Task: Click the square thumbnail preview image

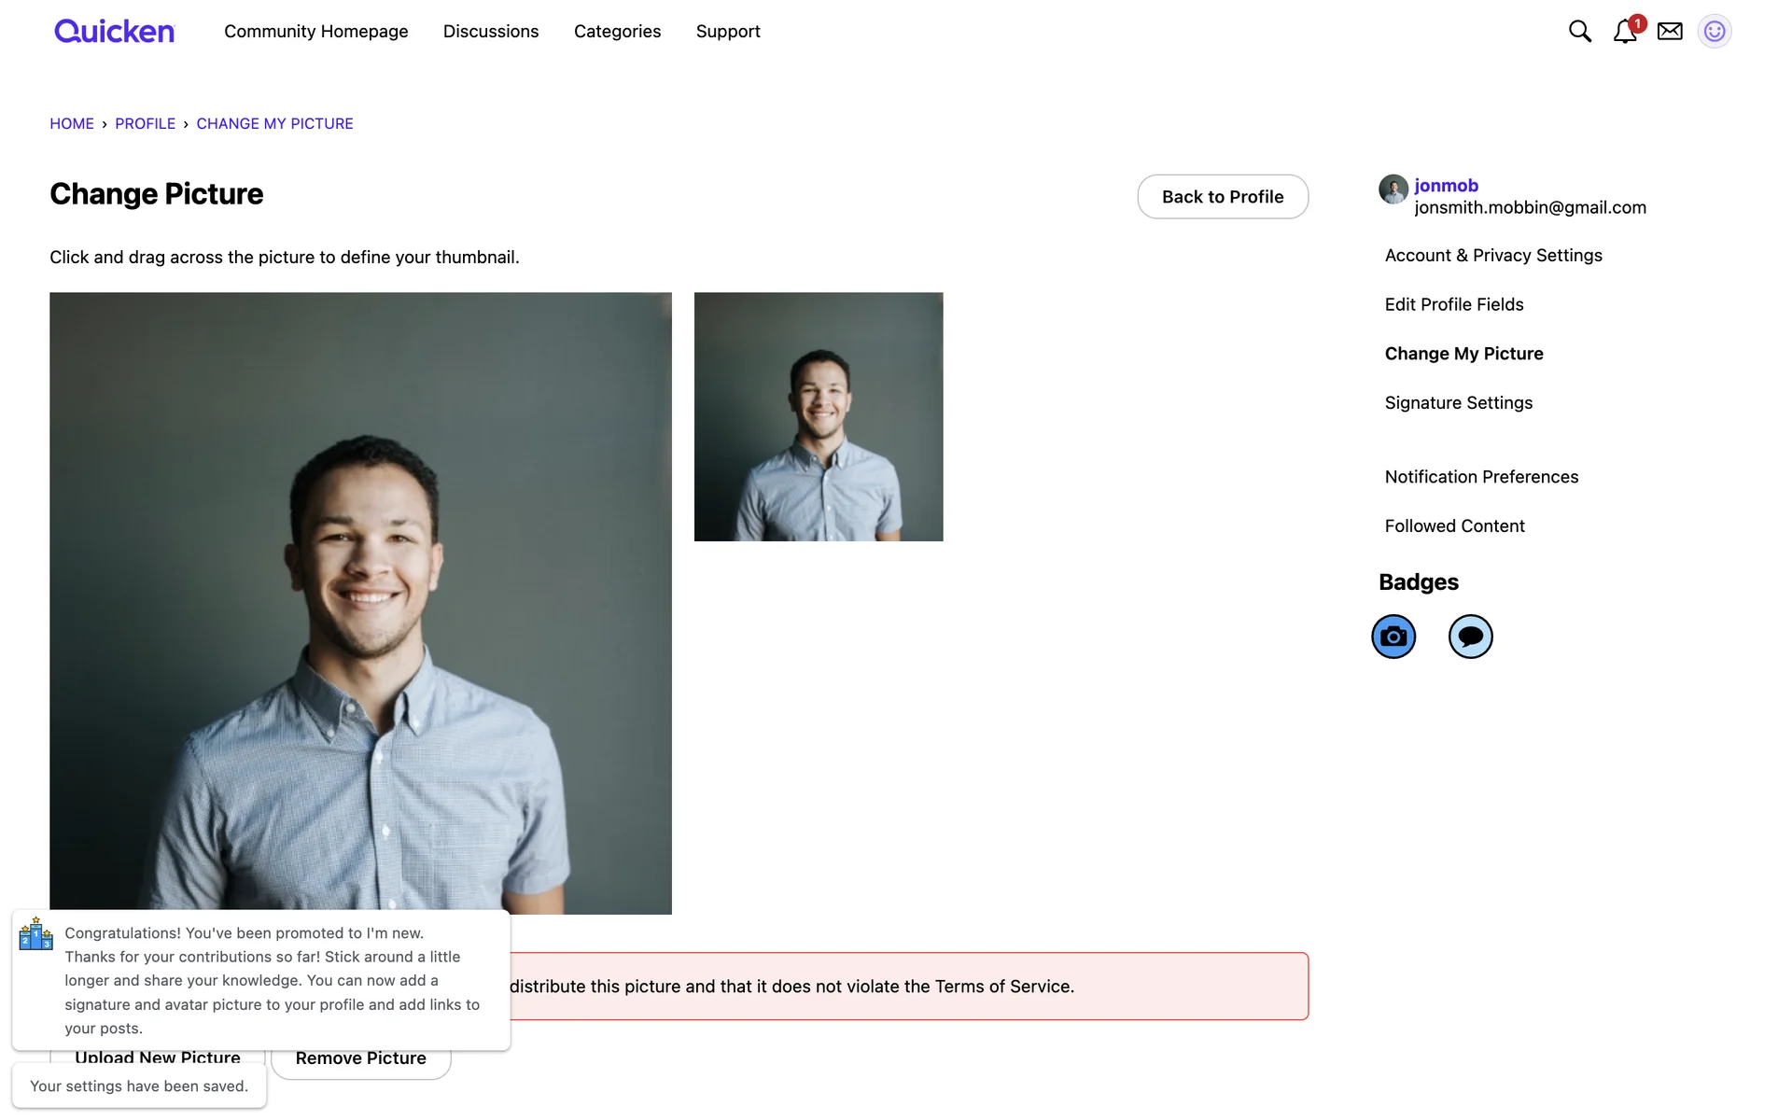Action: 819,417
